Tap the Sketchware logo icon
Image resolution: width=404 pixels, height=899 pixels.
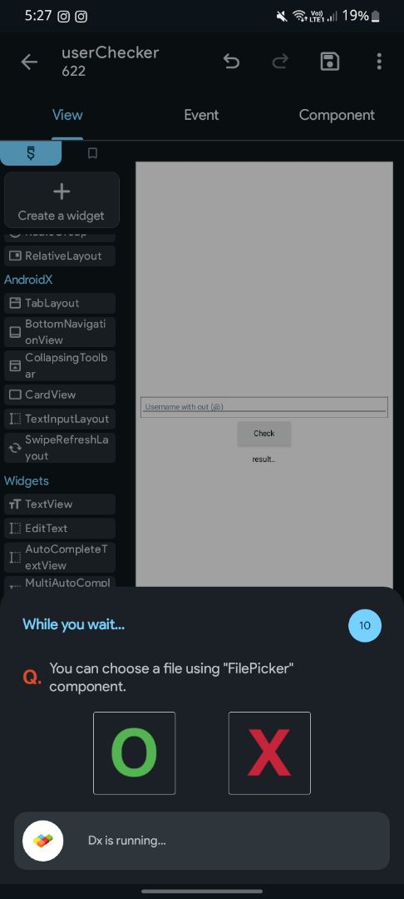pos(42,841)
